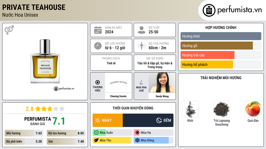Click the flower icon for Mùa Xuân

click(x=96, y=133)
